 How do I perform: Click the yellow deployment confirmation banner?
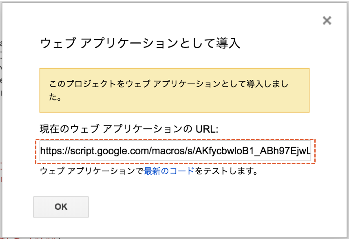pos(174,90)
